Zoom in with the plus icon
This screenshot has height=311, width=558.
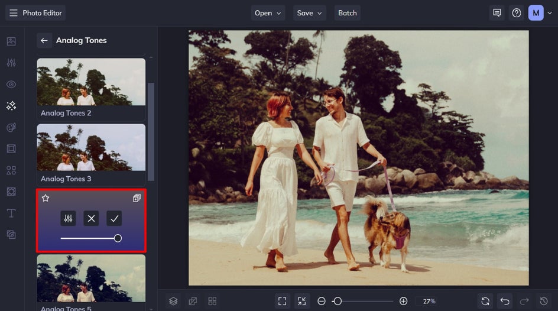[x=403, y=302]
